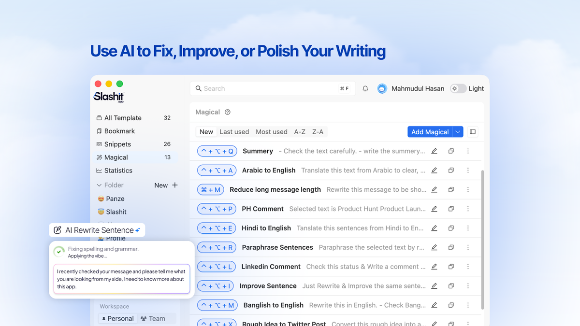The image size is (580, 326).
Task: Select the Z-A sorting tab
Action: [318, 131]
